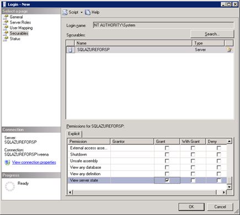The width and height of the screenshot is (240, 215).
Task: Check Deny for External access assembly
Action: click(219, 148)
